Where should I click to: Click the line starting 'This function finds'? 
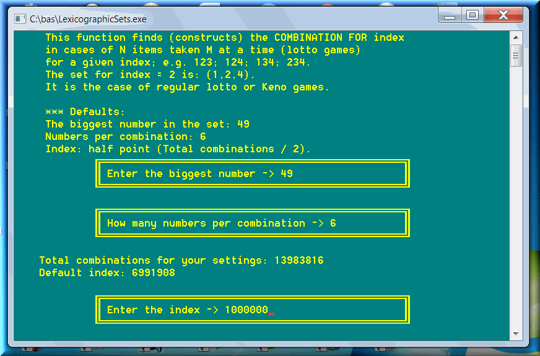pos(225,38)
